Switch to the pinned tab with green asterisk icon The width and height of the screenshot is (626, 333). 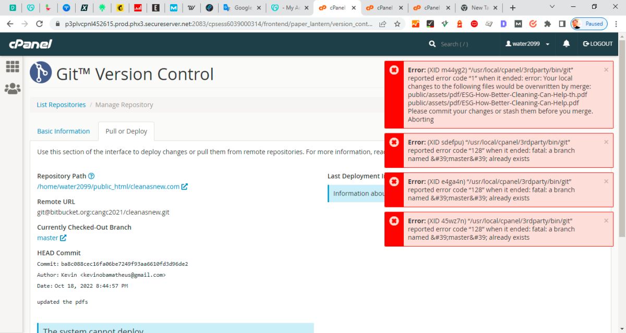(102, 8)
